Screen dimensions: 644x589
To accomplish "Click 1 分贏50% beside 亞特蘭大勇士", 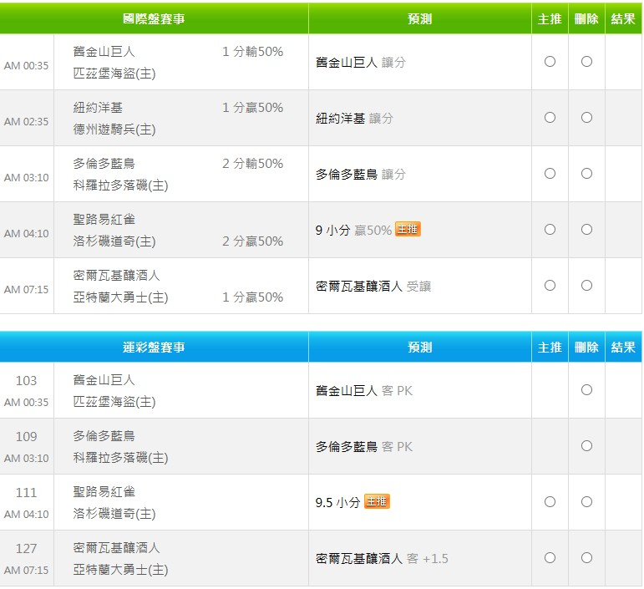I will 252,297.
